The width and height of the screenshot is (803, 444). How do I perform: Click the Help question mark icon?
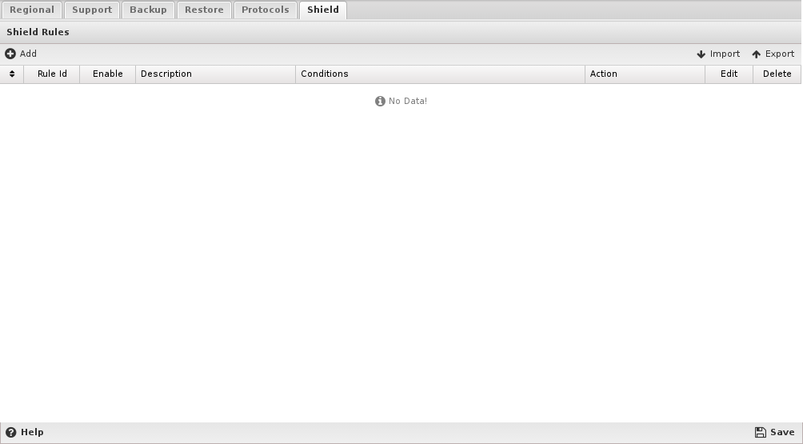(x=11, y=432)
